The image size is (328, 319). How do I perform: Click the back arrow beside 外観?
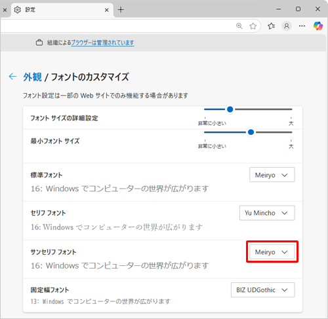[12, 77]
